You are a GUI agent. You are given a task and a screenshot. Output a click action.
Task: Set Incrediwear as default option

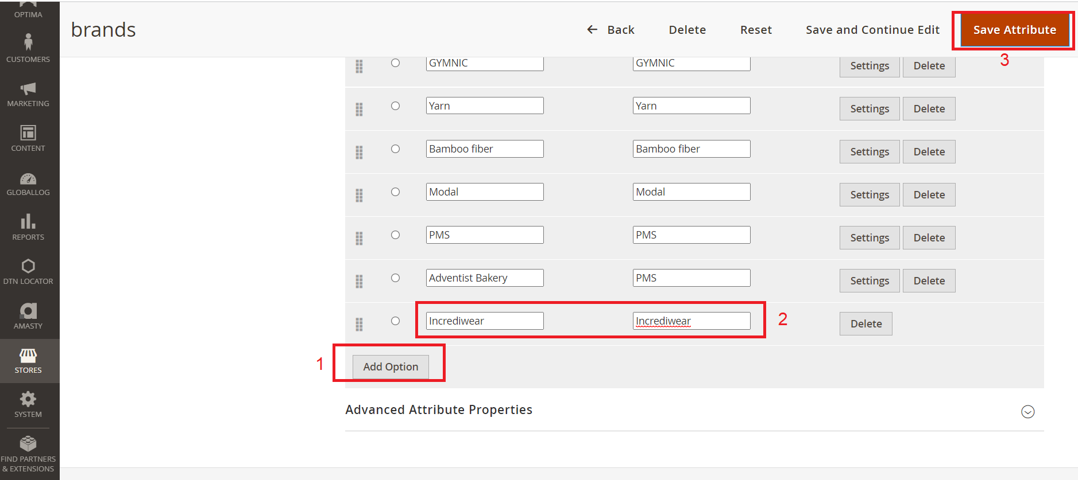395,321
